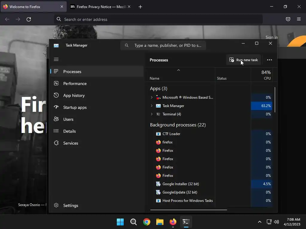Launch Google Chrome from taskbar

(x=146, y=222)
